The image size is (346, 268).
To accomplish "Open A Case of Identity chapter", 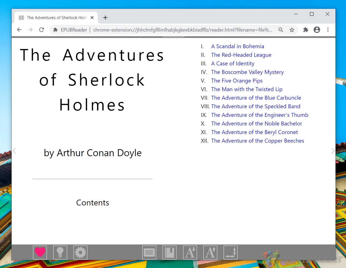I will tap(233, 63).
